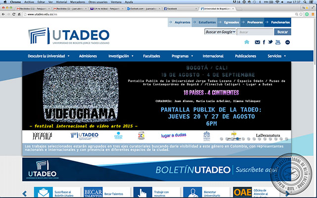The height and width of the screenshot is (198, 317).
Task: Click the Flickr circular icon
Action: 287,42
